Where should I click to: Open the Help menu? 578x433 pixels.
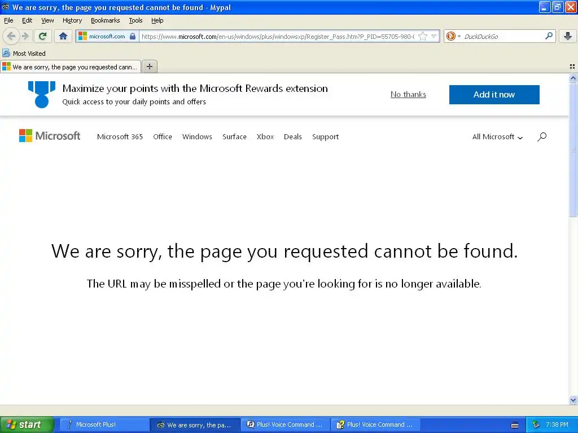(157, 20)
